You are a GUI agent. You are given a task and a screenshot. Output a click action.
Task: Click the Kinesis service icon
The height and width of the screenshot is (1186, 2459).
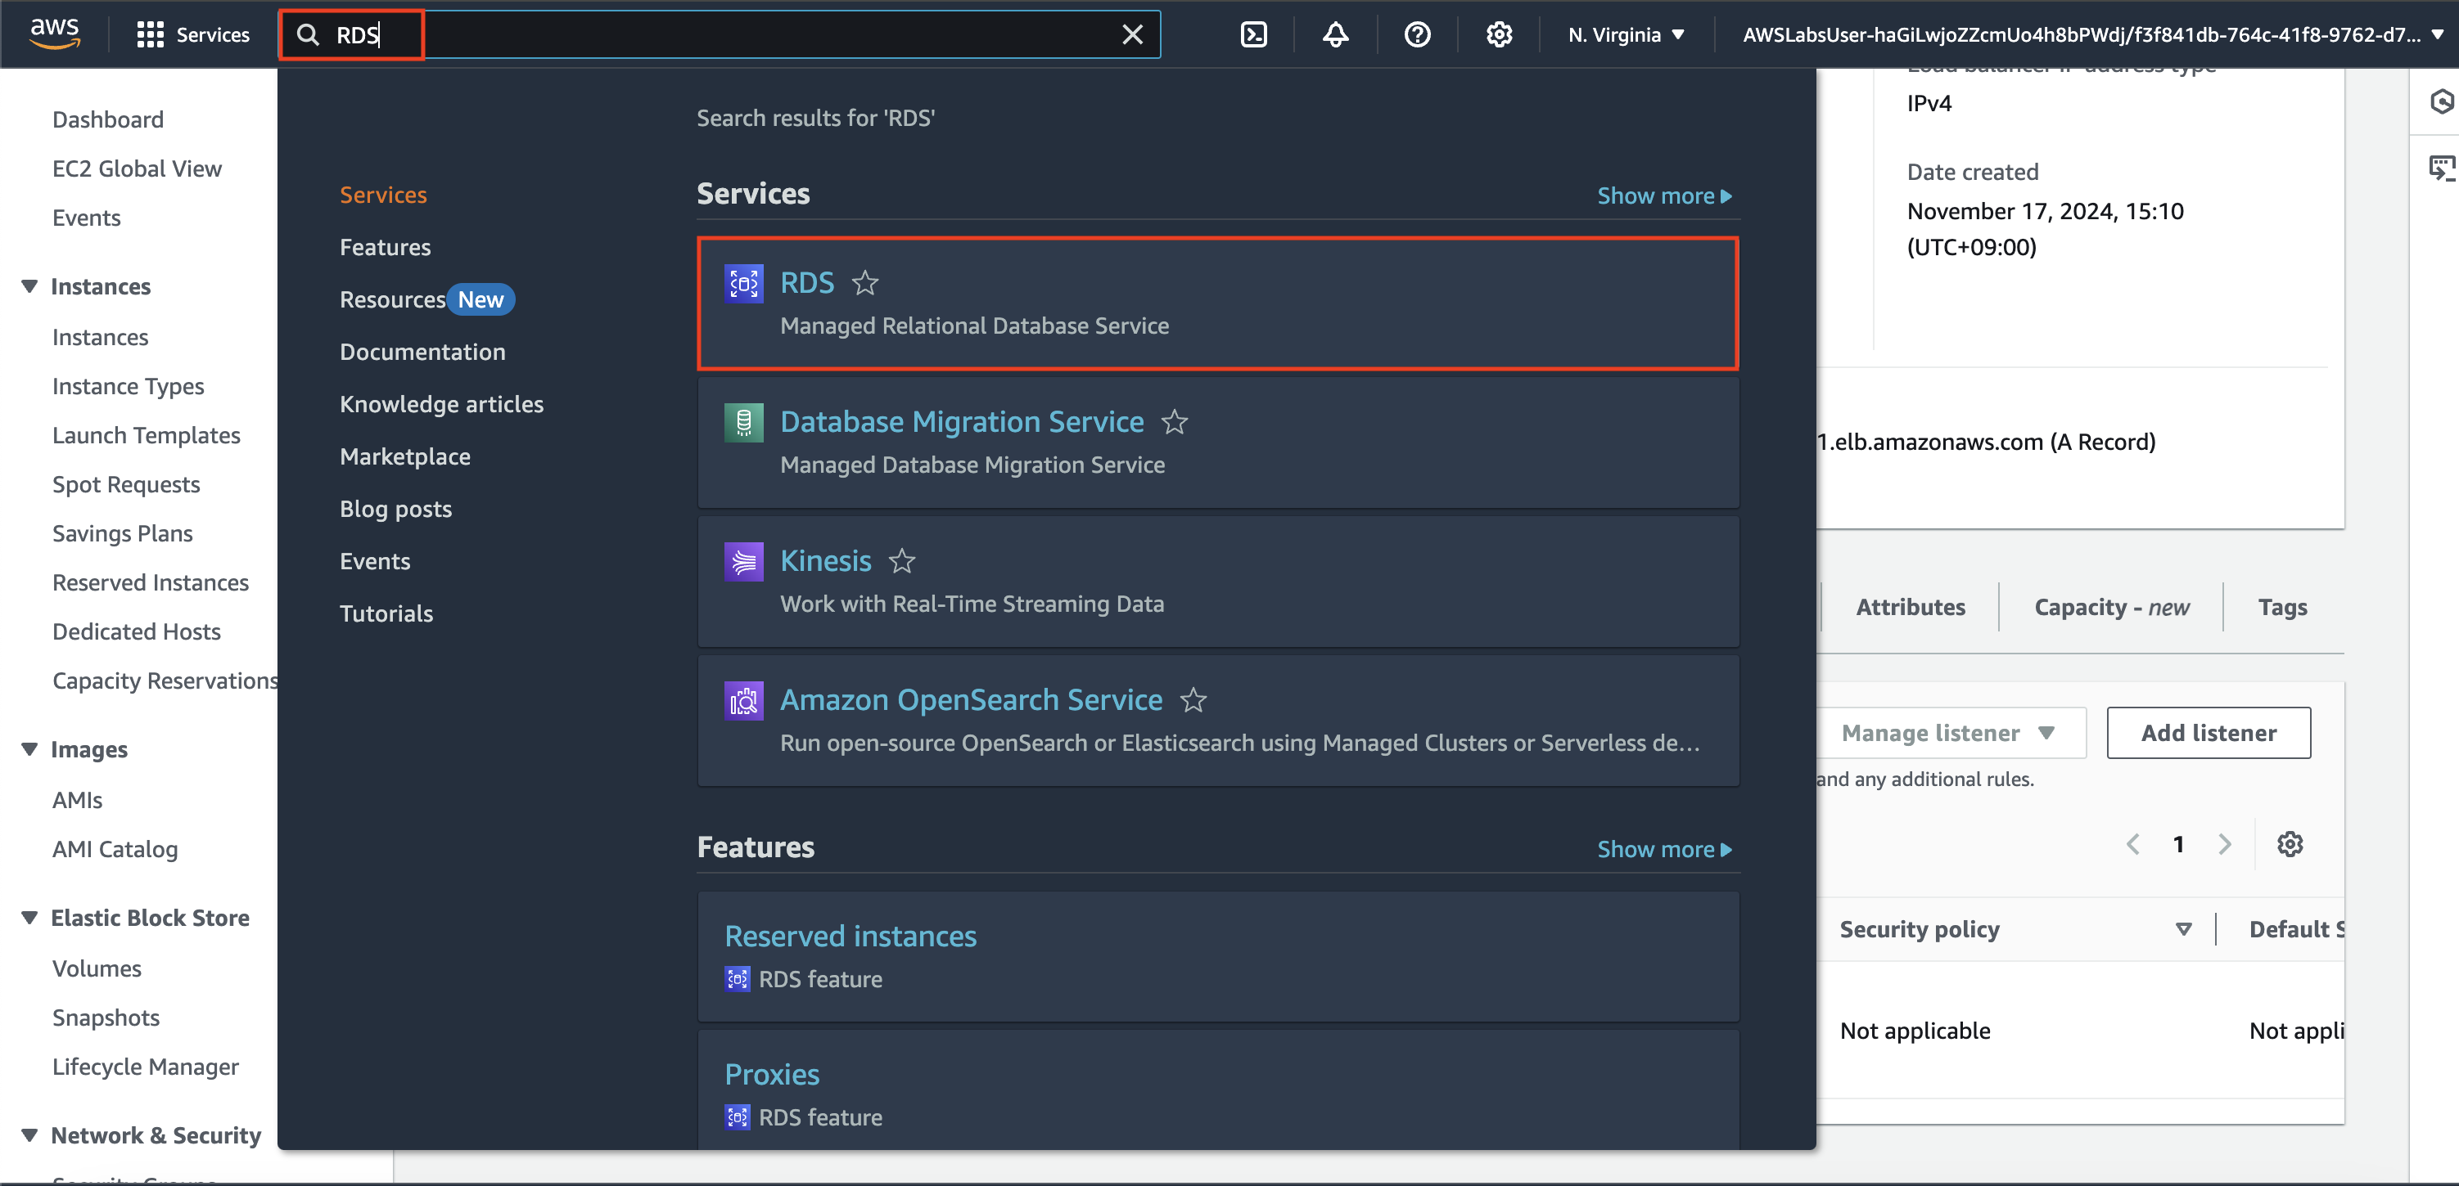(743, 562)
